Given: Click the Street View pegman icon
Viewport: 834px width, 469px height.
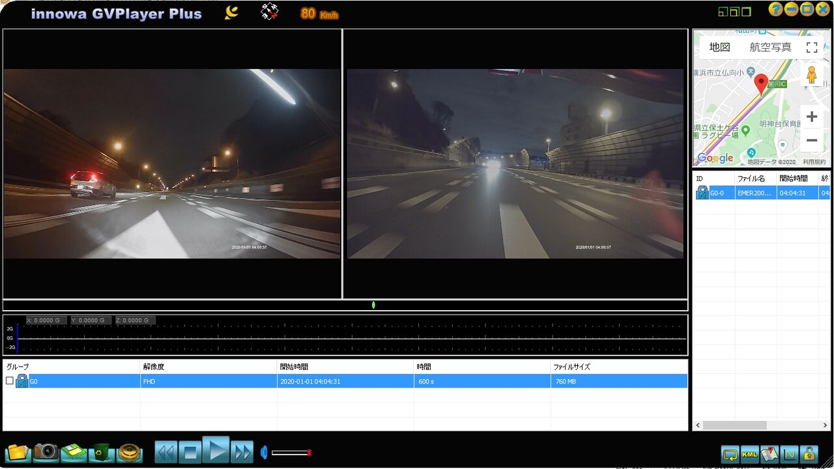Looking at the screenshot, I should tap(812, 75).
